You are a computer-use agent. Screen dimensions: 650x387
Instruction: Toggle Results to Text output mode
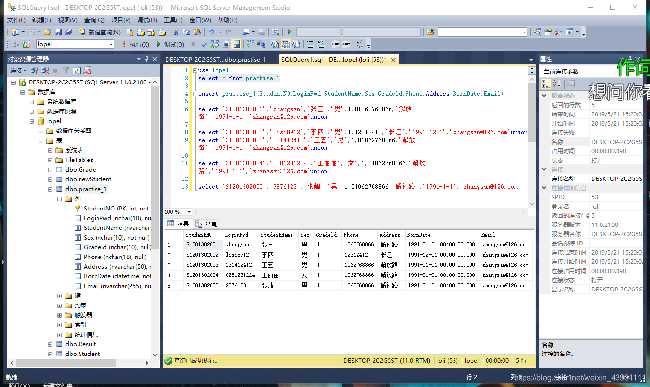275,44
